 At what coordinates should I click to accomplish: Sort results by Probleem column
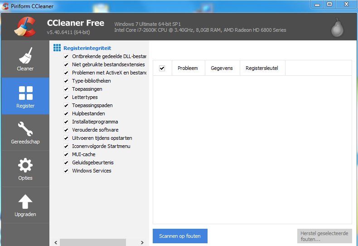[x=188, y=68]
